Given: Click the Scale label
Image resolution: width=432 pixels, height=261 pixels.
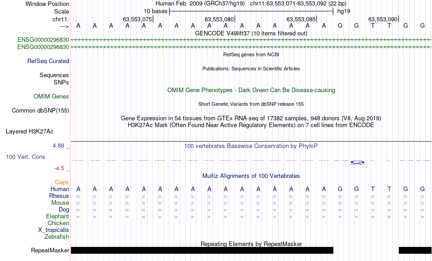Looking at the screenshot, I should coord(62,11).
